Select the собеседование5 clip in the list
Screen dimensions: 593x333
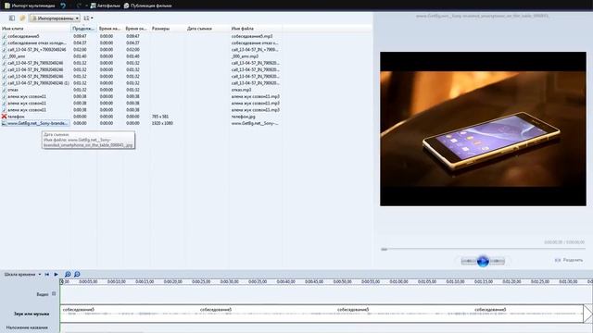click(x=23, y=36)
